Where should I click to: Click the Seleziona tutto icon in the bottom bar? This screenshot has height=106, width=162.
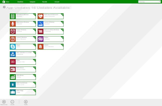pyautogui.click(x=4, y=102)
